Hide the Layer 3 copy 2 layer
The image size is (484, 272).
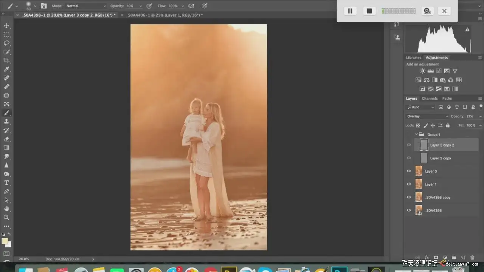click(x=409, y=145)
